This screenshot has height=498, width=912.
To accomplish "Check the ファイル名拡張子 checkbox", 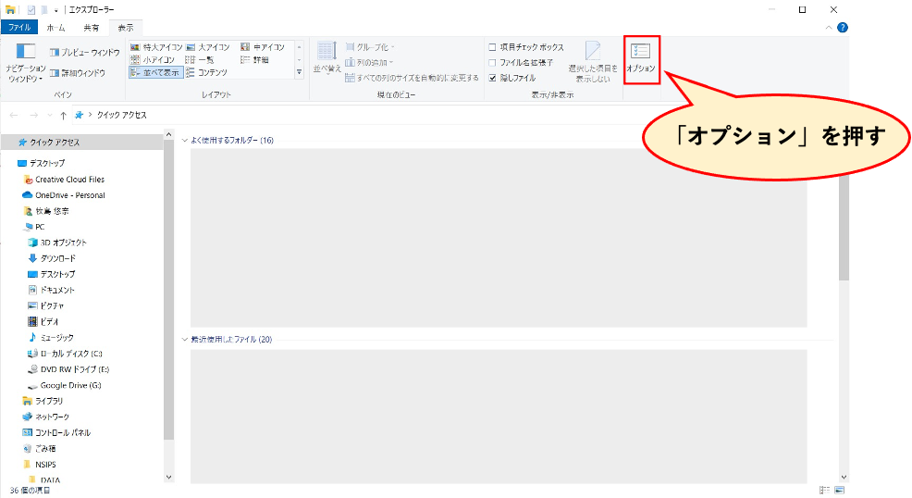I will [492, 62].
